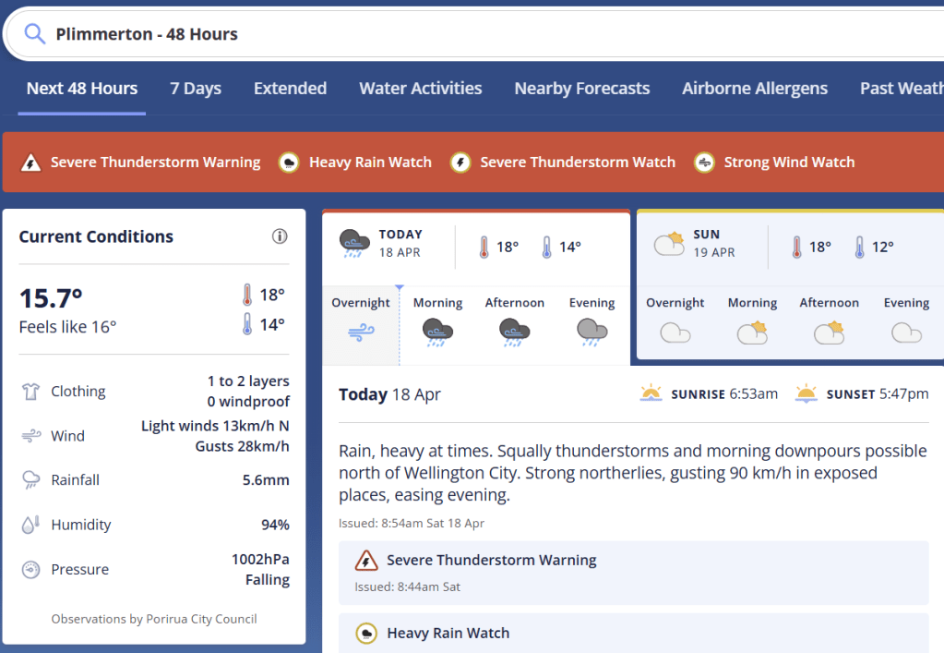Click the Strong Wind Watch banner icon
The width and height of the screenshot is (944, 653).
coord(705,163)
